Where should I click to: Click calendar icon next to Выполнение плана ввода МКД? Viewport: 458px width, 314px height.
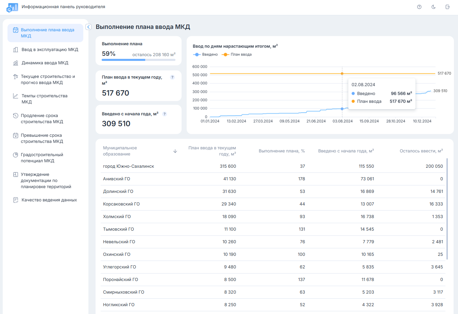coord(16,30)
